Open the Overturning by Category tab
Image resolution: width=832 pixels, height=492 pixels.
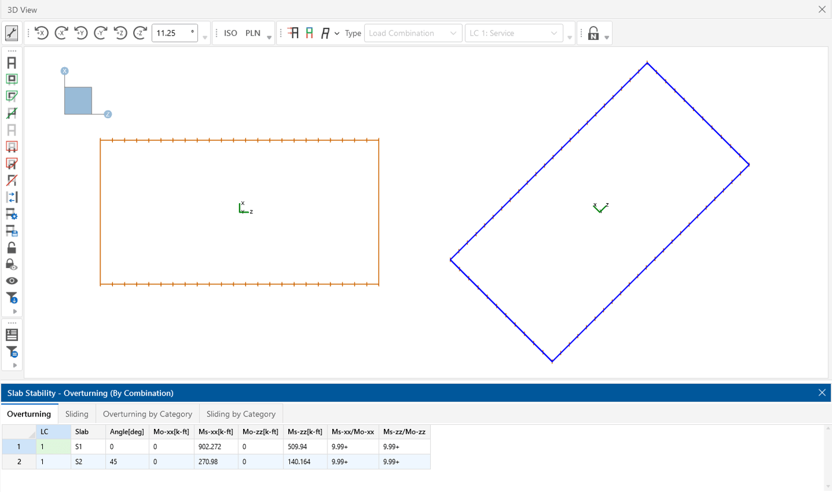[148, 414]
